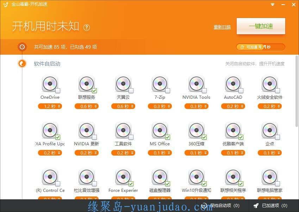Click the 360压缩 disc icon

coord(197,130)
